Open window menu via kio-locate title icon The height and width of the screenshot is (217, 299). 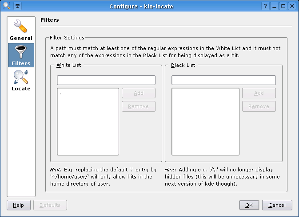pos(6,6)
